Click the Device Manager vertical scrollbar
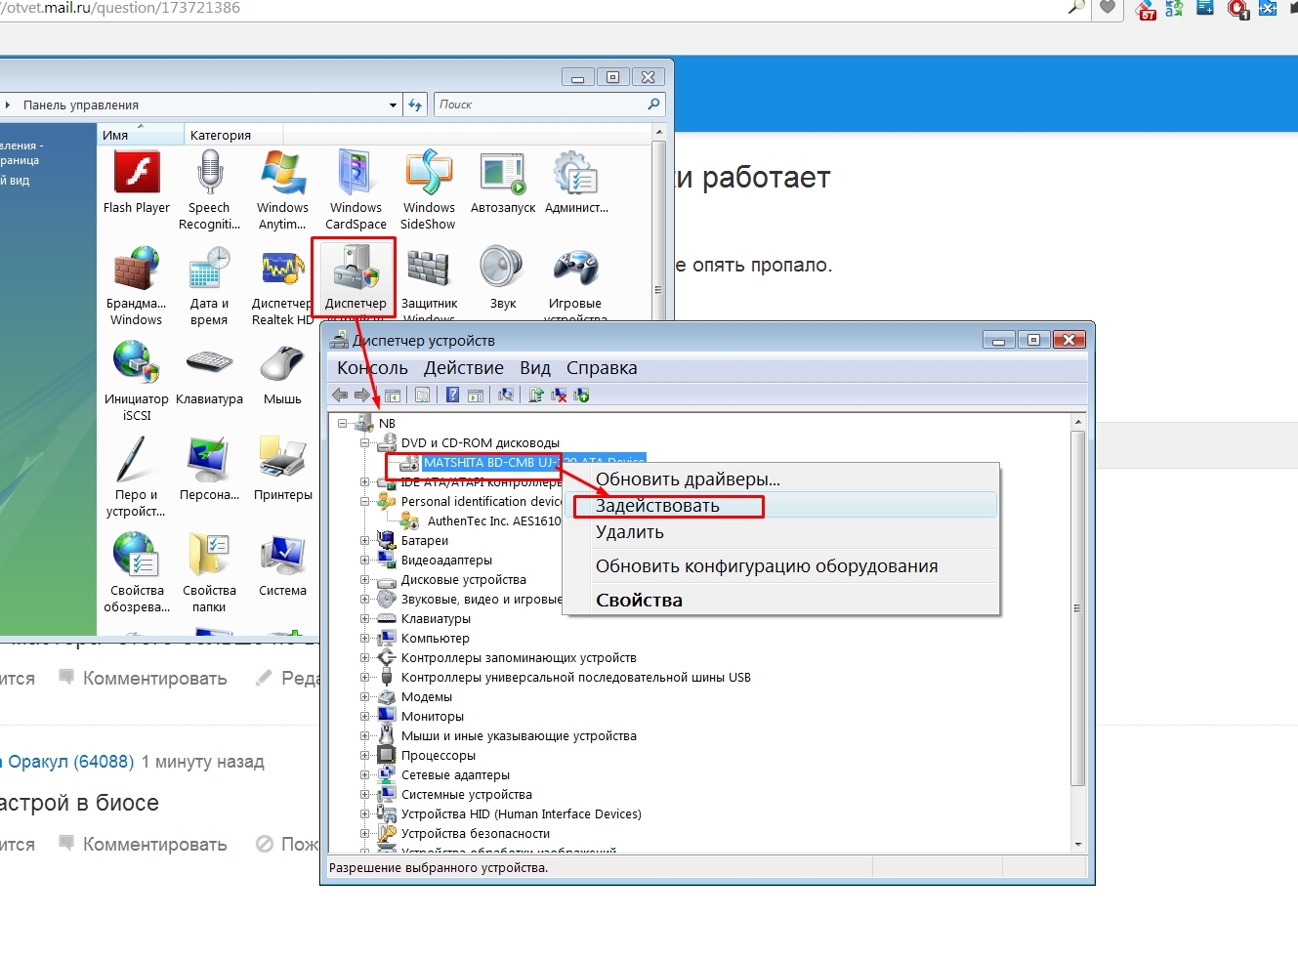This screenshot has height=958, width=1298. tap(1077, 605)
